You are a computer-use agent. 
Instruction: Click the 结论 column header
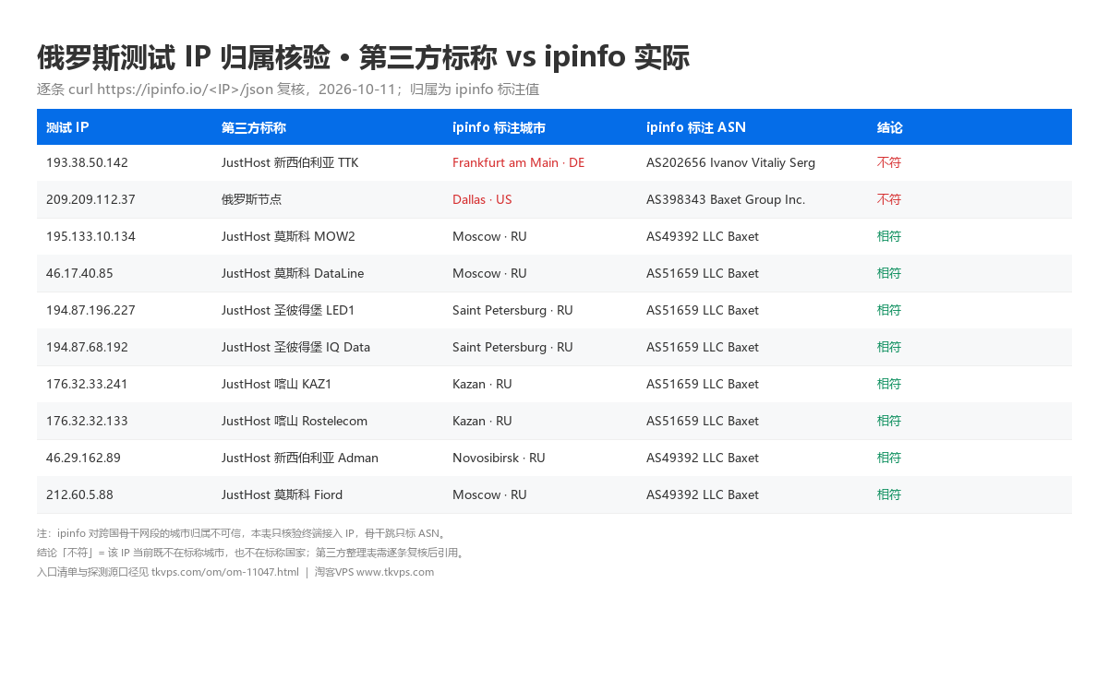[x=889, y=127]
